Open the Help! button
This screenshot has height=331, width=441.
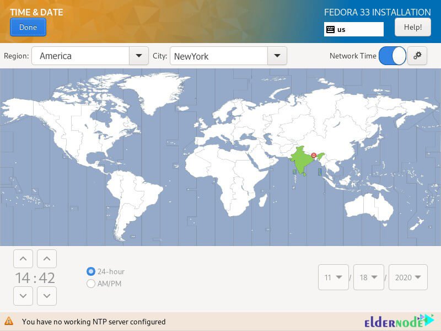click(412, 27)
